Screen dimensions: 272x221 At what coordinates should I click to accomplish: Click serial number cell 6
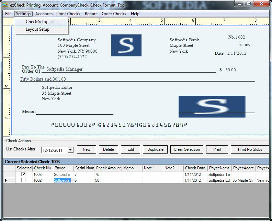pyautogui.click(x=84, y=180)
